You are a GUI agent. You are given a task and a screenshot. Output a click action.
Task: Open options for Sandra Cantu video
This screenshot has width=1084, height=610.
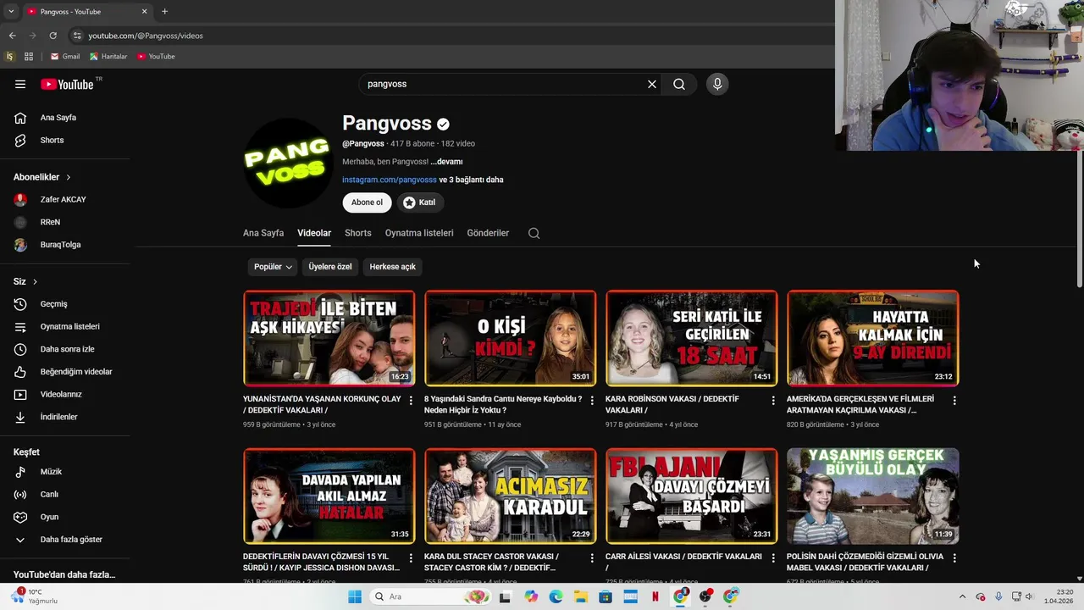(592, 400)
